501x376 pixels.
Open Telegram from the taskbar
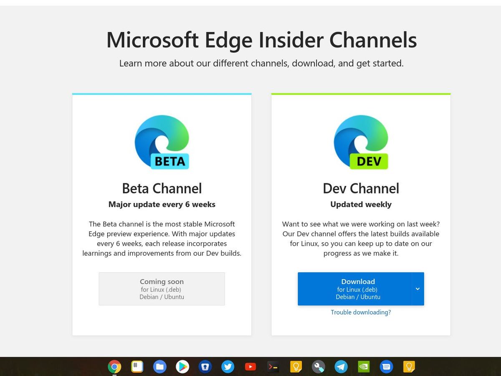[341, 366]
